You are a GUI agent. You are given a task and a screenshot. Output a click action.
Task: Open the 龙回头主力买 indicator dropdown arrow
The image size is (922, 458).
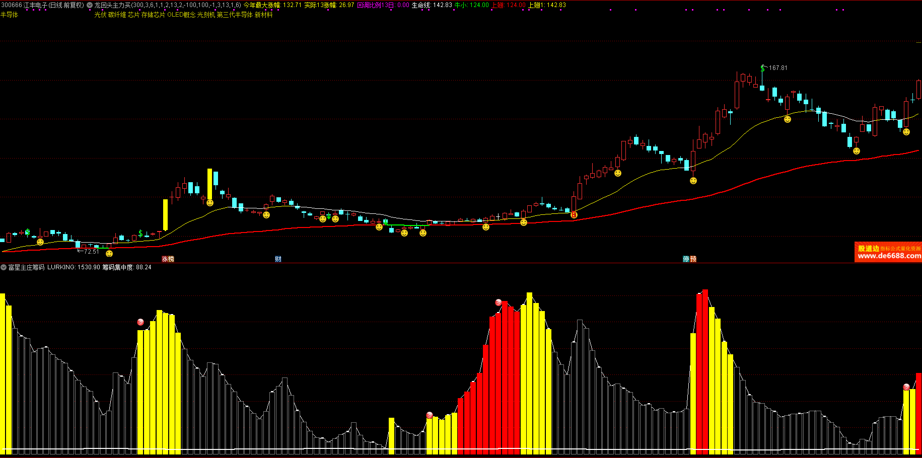pos(90,5)
